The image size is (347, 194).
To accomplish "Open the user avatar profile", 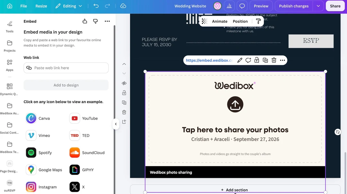I will tap(217, 6).
